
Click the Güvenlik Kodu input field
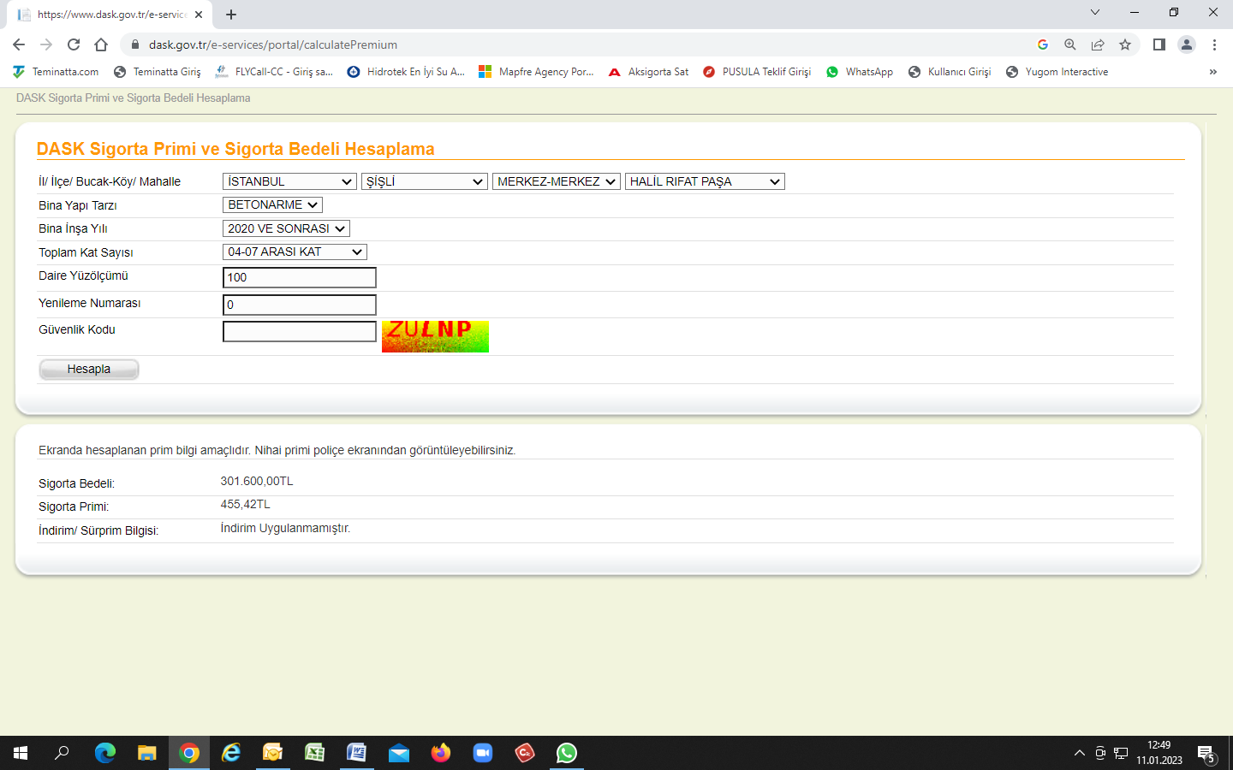(x=299, y=332)
